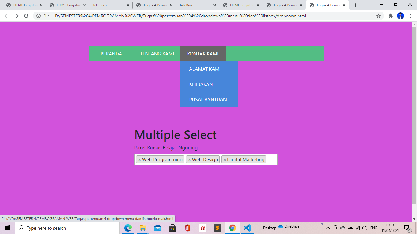
Task: Click inside the address bar
Action: pos(183,16)
